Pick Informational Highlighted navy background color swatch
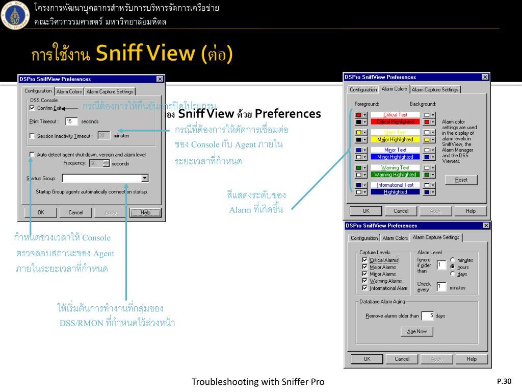Viewport: 522px width, 392px height. [427, 192]
